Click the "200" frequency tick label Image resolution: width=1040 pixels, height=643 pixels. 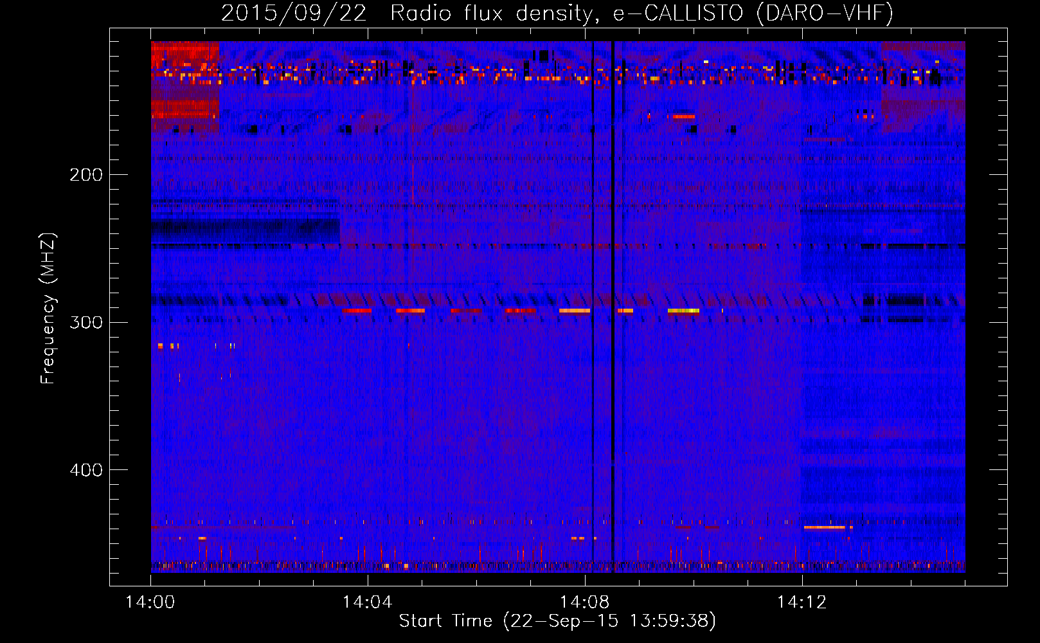pyautogui.click(x=86, y=175)
